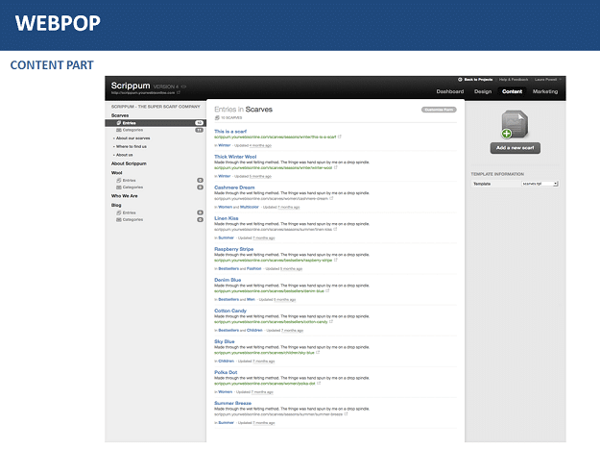Open the Cotton Candy entry
This screenshot has height=449, width=600.
tap(230, 311)
